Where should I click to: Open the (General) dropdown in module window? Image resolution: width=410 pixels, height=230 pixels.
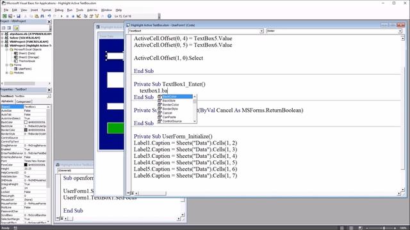pyautogui.click(x=76, y=171)
